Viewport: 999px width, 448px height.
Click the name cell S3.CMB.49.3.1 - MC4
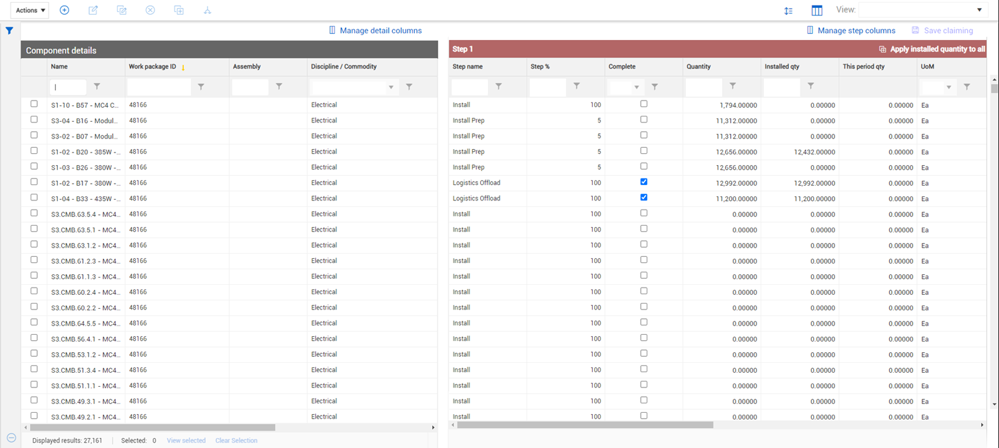click(86, 401)
